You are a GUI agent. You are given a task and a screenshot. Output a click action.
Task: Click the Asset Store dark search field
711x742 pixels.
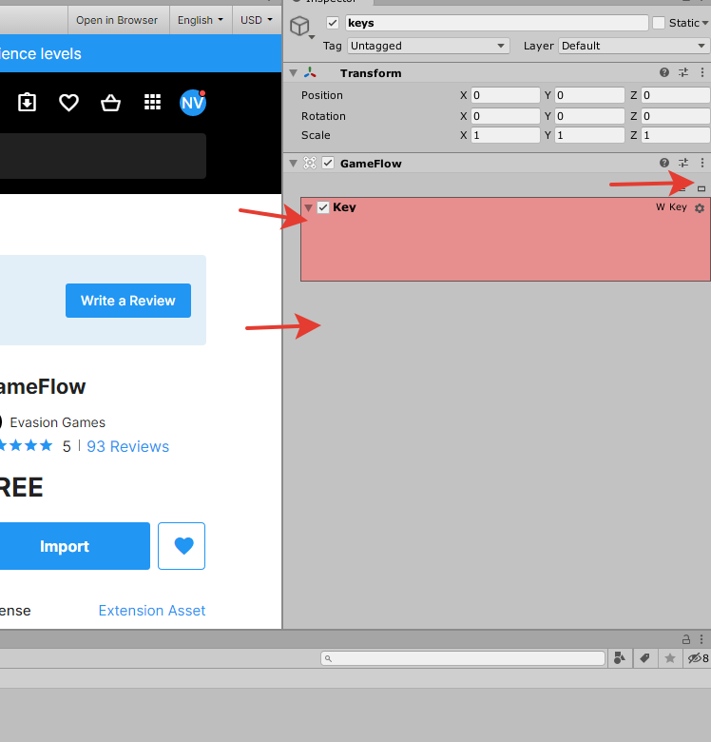point(103,156)
